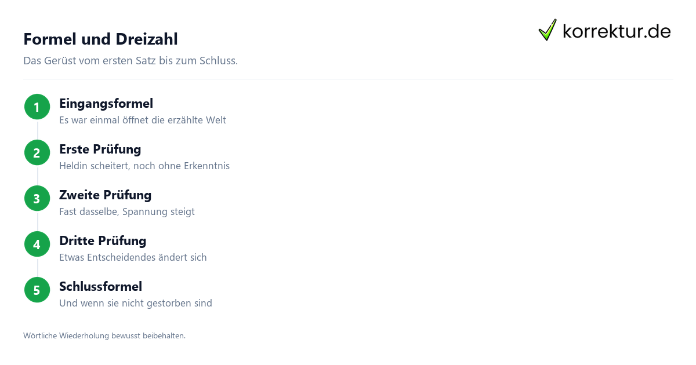Click text Heldin scheitert, noch ohne Erkenntnis
The image size is (696, 365).
(x=144, y=166)
